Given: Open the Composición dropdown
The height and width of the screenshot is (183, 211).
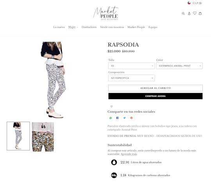Looking at the screenshot, I should (131, 78).
